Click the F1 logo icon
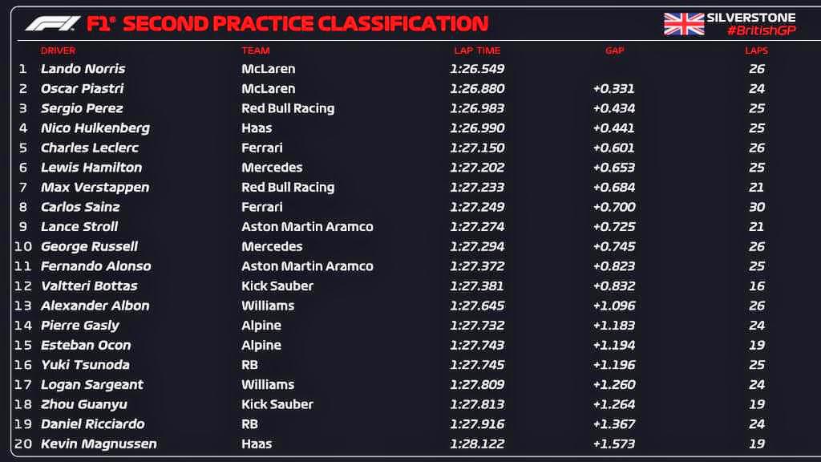The width and height of the screenshot is (821, 462). pyautogui.click(x=53, y=23)
